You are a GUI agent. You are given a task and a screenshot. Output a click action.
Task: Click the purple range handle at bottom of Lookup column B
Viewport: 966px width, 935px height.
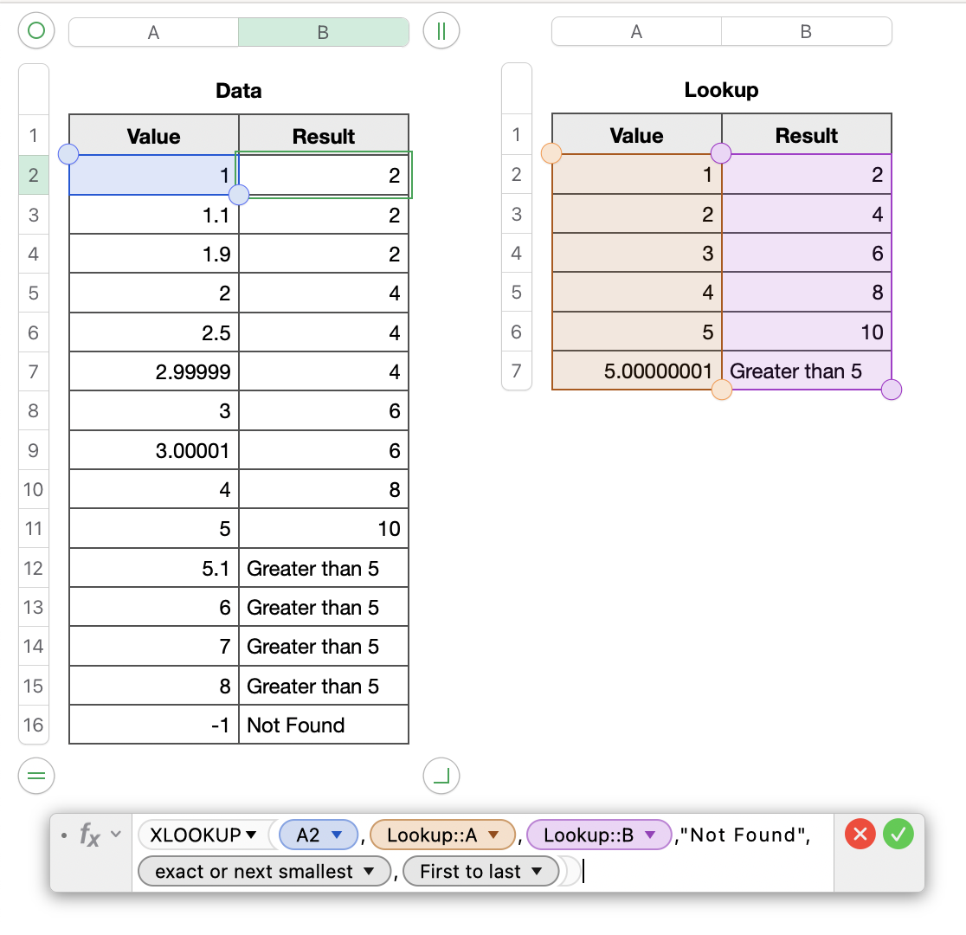click(x=892, y=390)
